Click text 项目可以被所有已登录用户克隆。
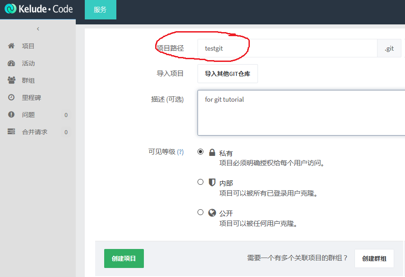This screenshot has width=405, height=277. [269, 193]
